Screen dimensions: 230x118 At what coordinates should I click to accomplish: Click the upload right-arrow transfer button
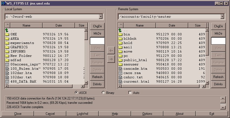pos(111,59)
